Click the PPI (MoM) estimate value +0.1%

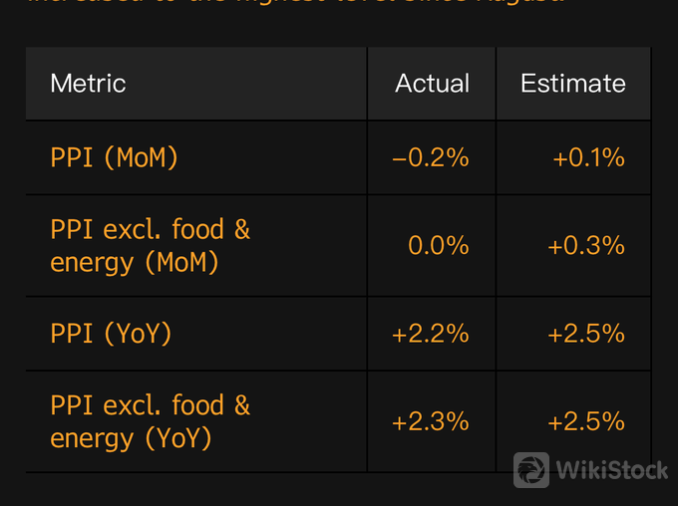click(588, 157)
